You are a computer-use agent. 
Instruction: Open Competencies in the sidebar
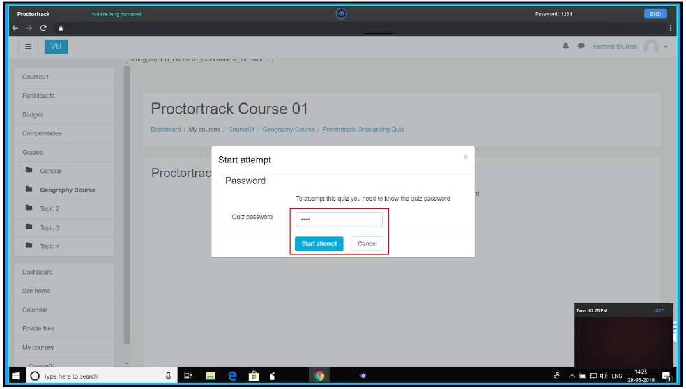[x=64, y=133]
